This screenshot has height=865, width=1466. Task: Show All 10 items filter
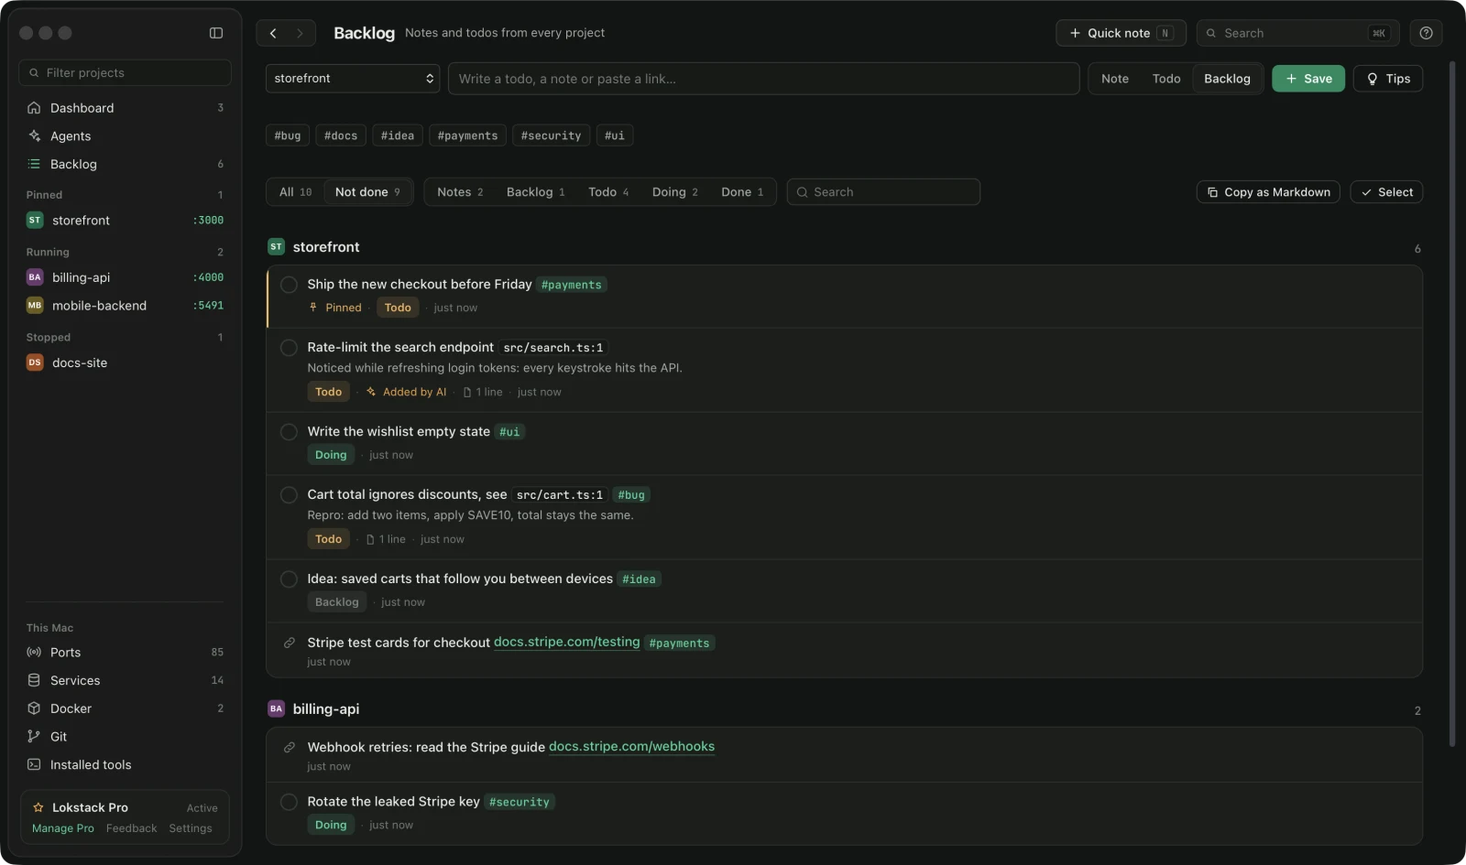[x=295, y=192]
